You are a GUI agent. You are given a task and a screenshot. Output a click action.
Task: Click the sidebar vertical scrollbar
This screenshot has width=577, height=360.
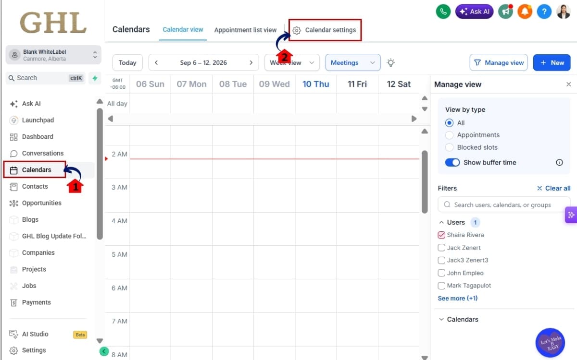coord(100,173)
